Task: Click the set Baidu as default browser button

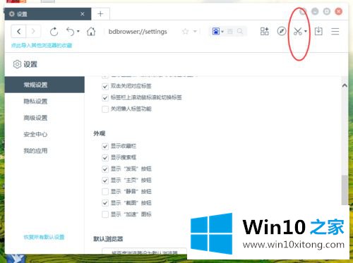Action: tap(144, 251)
